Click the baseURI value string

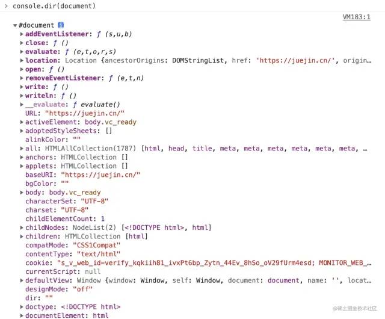click(100, 175)
